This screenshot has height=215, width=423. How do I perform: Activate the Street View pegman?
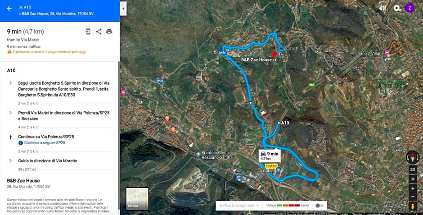[x=413, y=206]
